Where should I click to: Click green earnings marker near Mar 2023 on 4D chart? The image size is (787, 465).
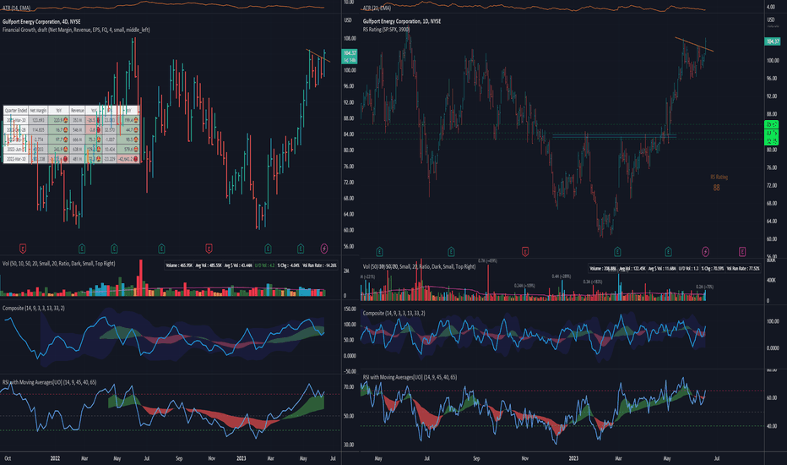click(268, 249)
